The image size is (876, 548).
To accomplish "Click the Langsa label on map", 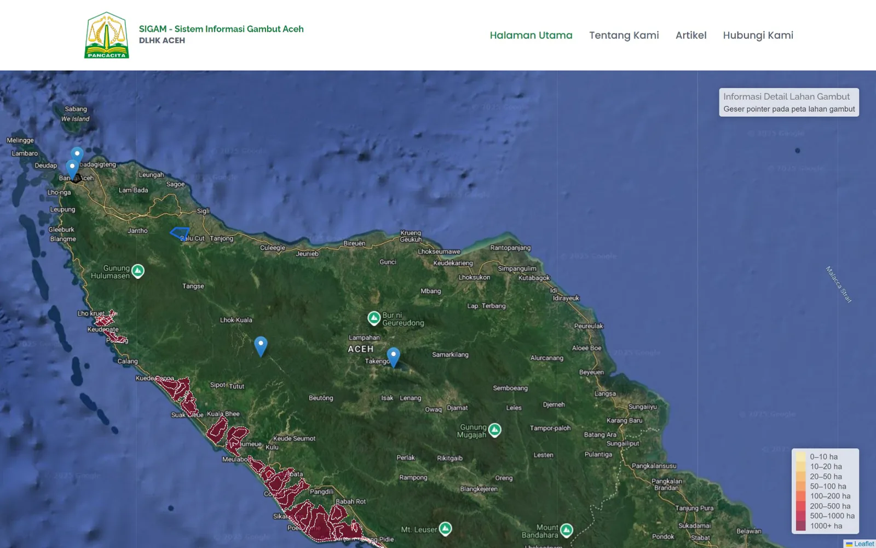I will pyautogui.click(x=605, y=393).
